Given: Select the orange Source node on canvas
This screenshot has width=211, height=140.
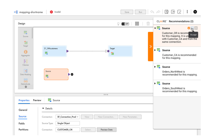Looking at the screenshot, I should point(56,74).
